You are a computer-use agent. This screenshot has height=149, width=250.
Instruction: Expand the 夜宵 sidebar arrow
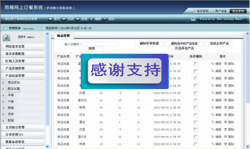point(3,114)
